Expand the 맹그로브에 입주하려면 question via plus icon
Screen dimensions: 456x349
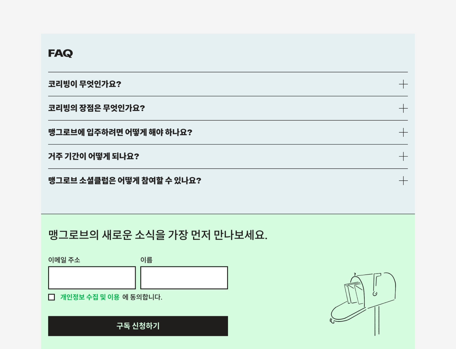tap(403, 133)
